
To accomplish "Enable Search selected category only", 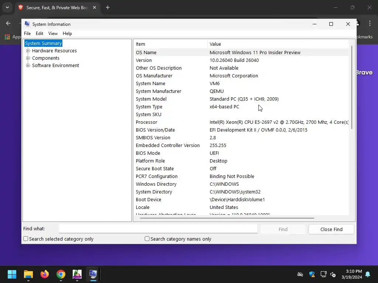I will pyautogui.click(x=25, y=239).
